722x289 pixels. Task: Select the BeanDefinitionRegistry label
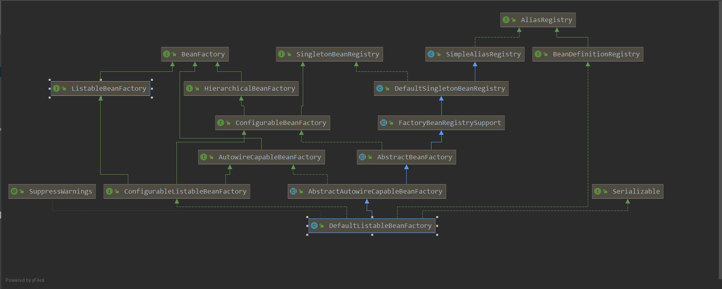pos(596,54)
